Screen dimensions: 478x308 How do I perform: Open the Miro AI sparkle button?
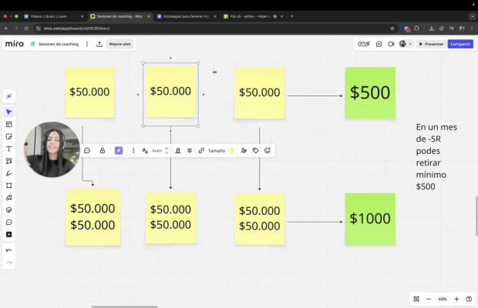(9, 96)
